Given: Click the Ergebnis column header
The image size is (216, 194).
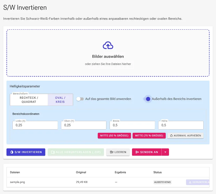Looking at the screenshot, I should tap(120, 172).
